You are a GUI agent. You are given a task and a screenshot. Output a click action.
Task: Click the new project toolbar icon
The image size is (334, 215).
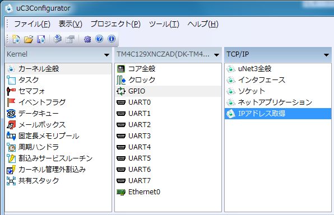point(16,39)
